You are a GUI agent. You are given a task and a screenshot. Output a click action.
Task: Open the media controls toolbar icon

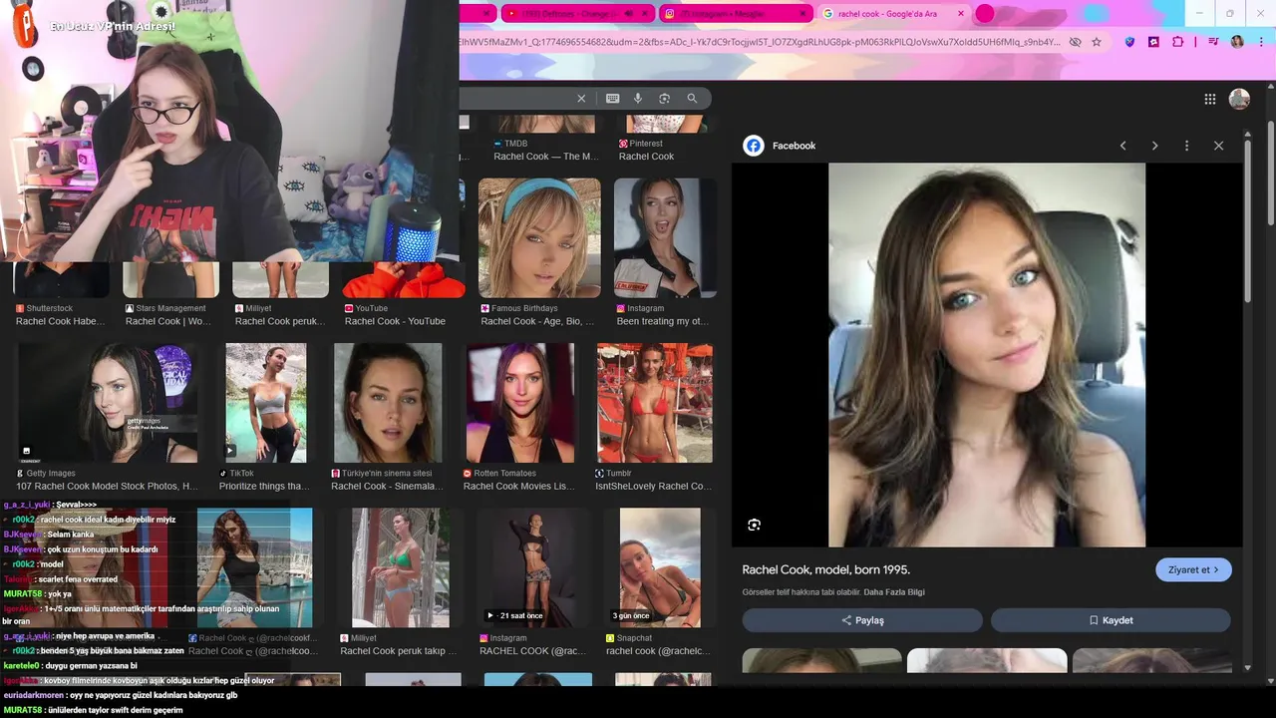coord(1213,42)
